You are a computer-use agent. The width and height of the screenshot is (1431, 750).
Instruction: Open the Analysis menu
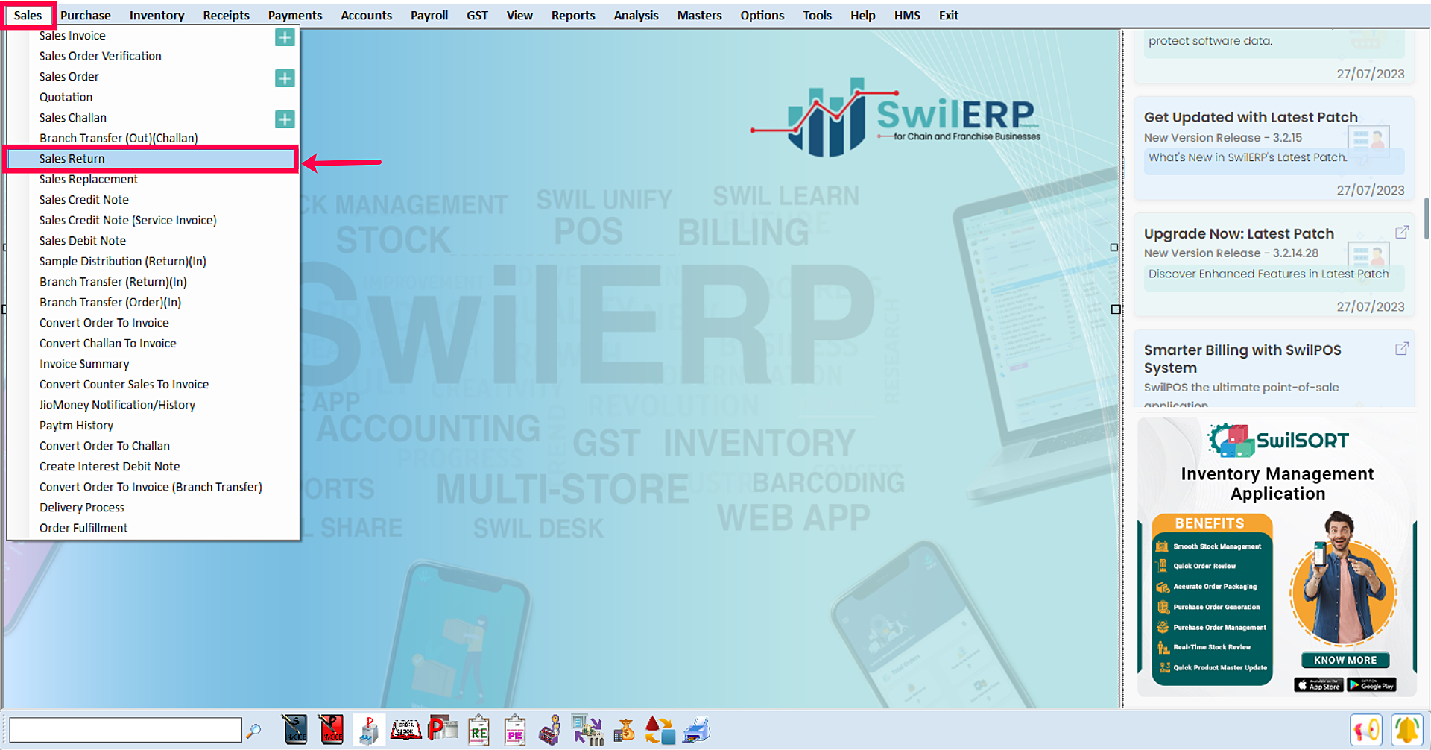pos(636,15)
